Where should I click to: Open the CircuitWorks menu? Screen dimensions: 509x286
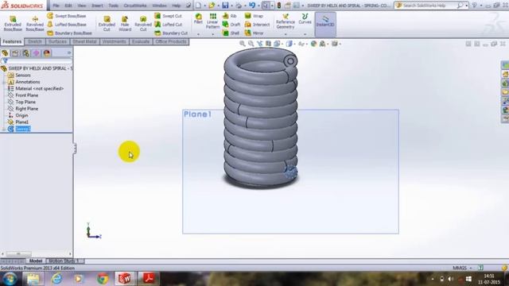pos(135,6)
